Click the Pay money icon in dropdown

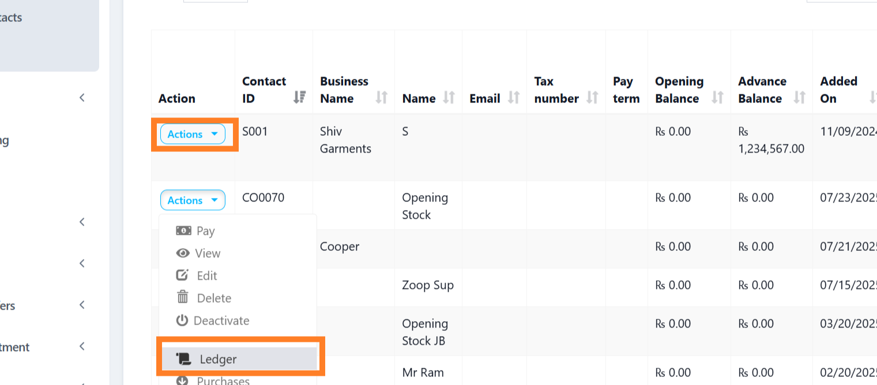coord(183,231)
